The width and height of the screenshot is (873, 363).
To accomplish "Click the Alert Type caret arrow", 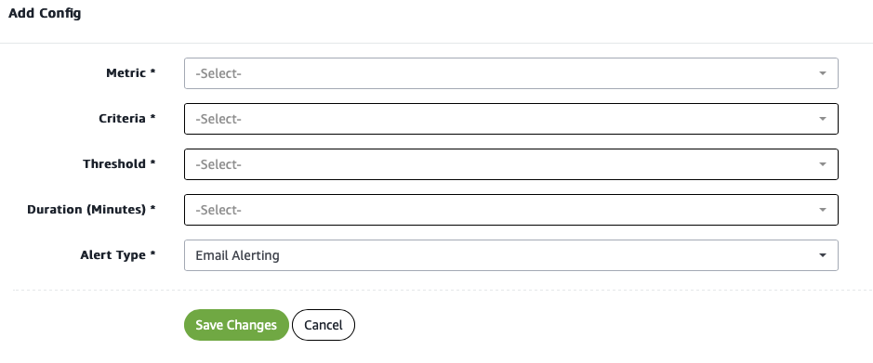I will [x=823, y=255].
